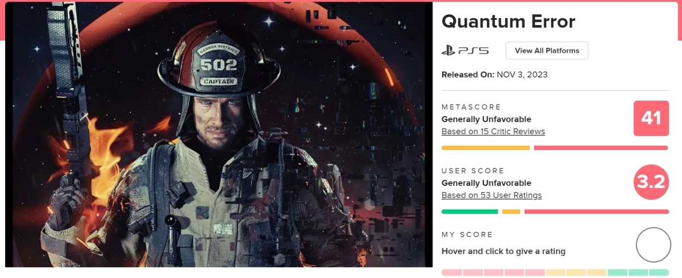Viewport: 682px width, 278px height.
Task: Click the red Metascore 41 badge
Action: 651,118
